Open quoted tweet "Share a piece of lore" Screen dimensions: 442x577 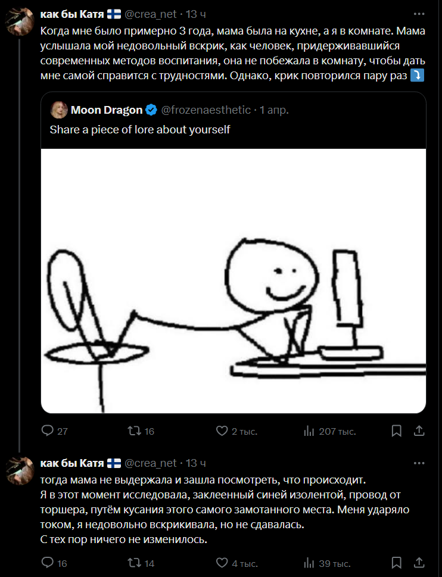pos(139,129)
